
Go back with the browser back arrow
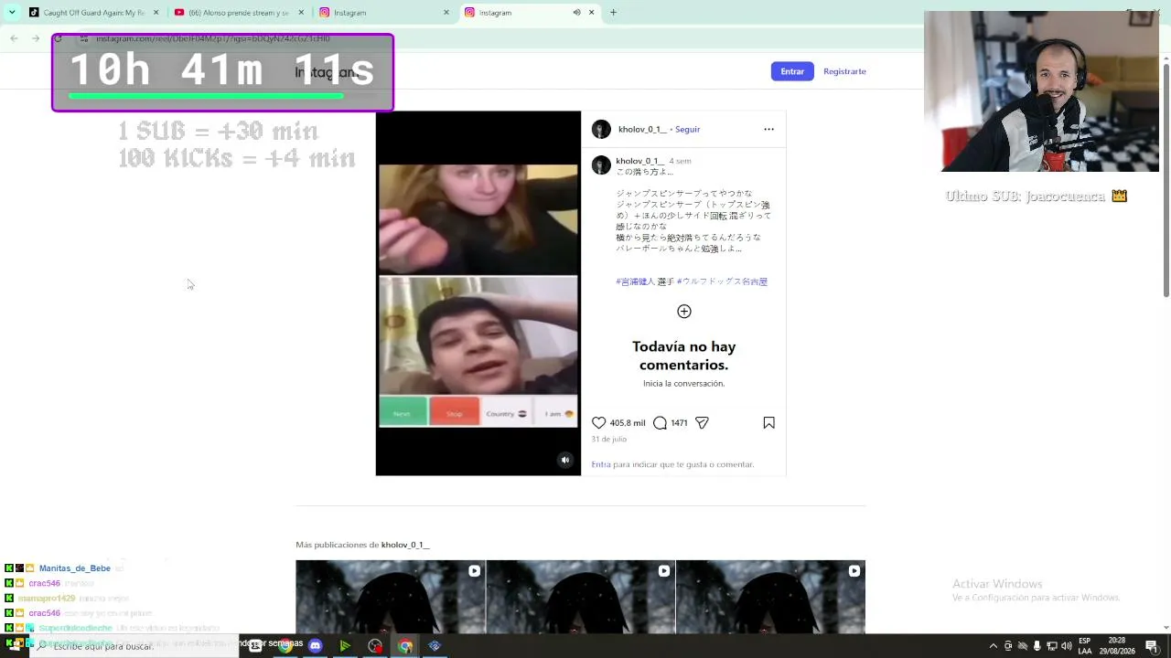tap(14, 38)
